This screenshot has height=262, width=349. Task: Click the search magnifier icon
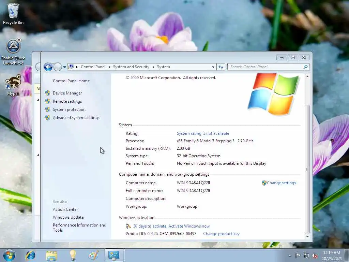(306, 67)
